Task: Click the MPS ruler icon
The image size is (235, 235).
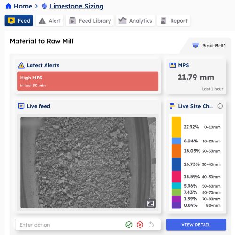Action: [x=172, y=65]
